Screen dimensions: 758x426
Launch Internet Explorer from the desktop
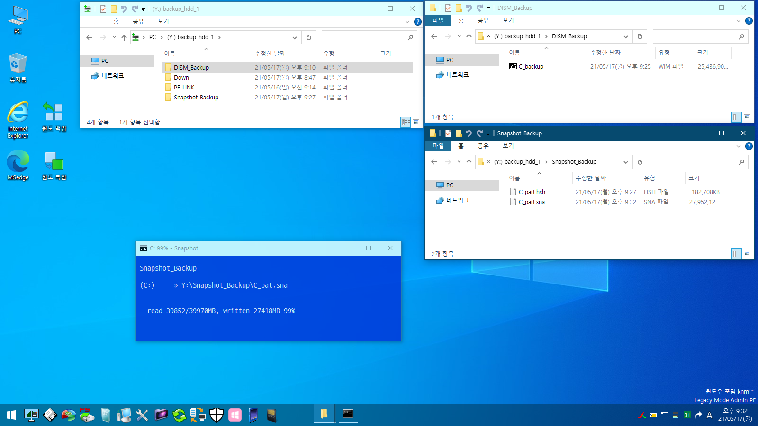pyautogui.click(x=18, y=120)
